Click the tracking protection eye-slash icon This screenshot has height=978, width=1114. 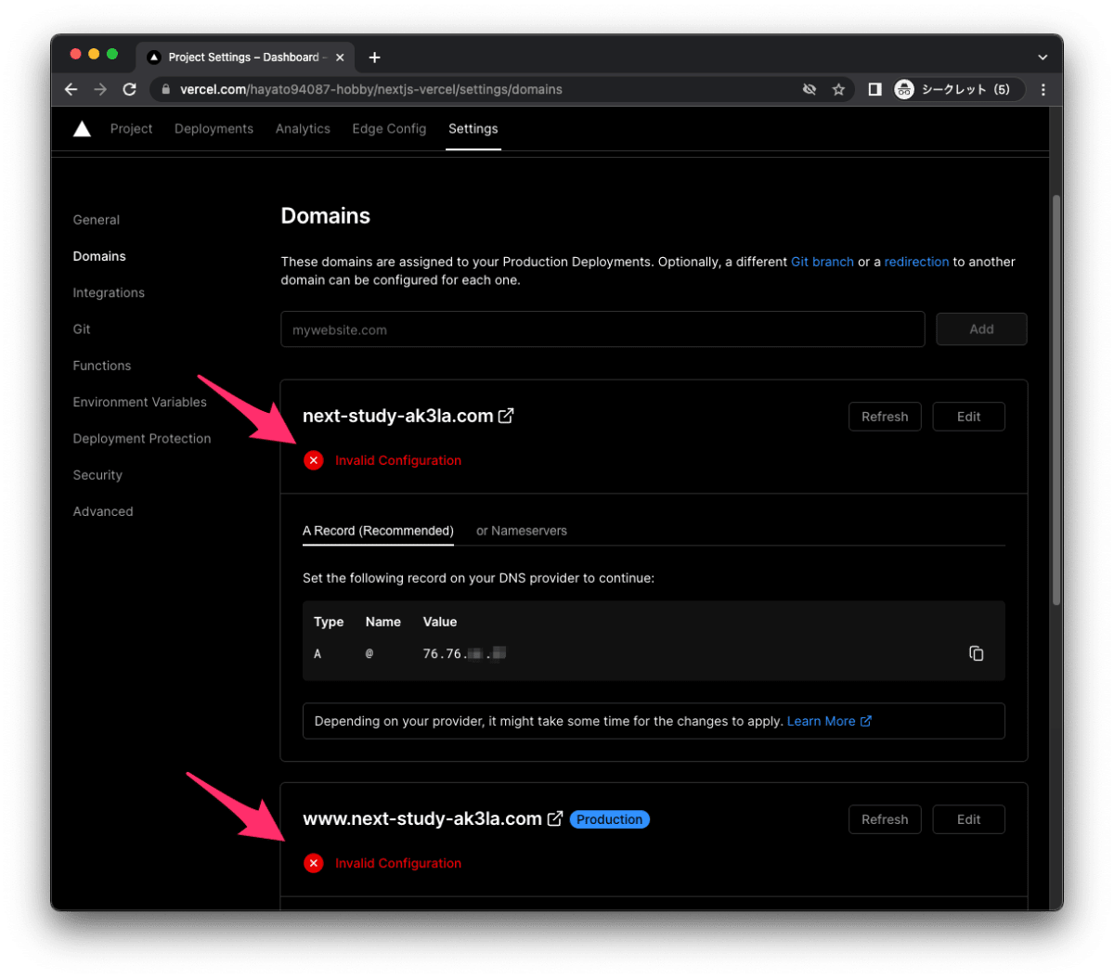click(x=810, y=89)
